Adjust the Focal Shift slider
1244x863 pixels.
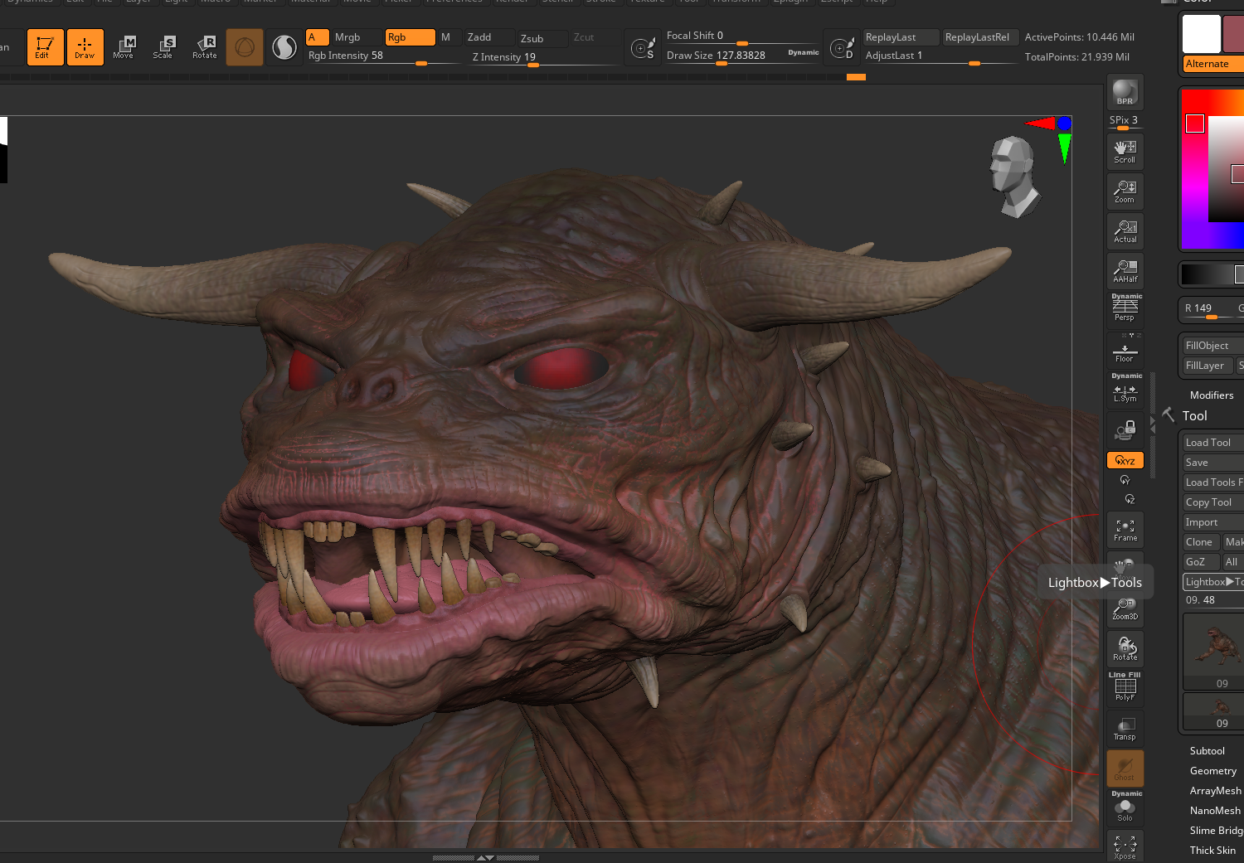tap(742, 36)
